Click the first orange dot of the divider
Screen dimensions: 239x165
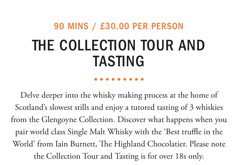(96, 79)
